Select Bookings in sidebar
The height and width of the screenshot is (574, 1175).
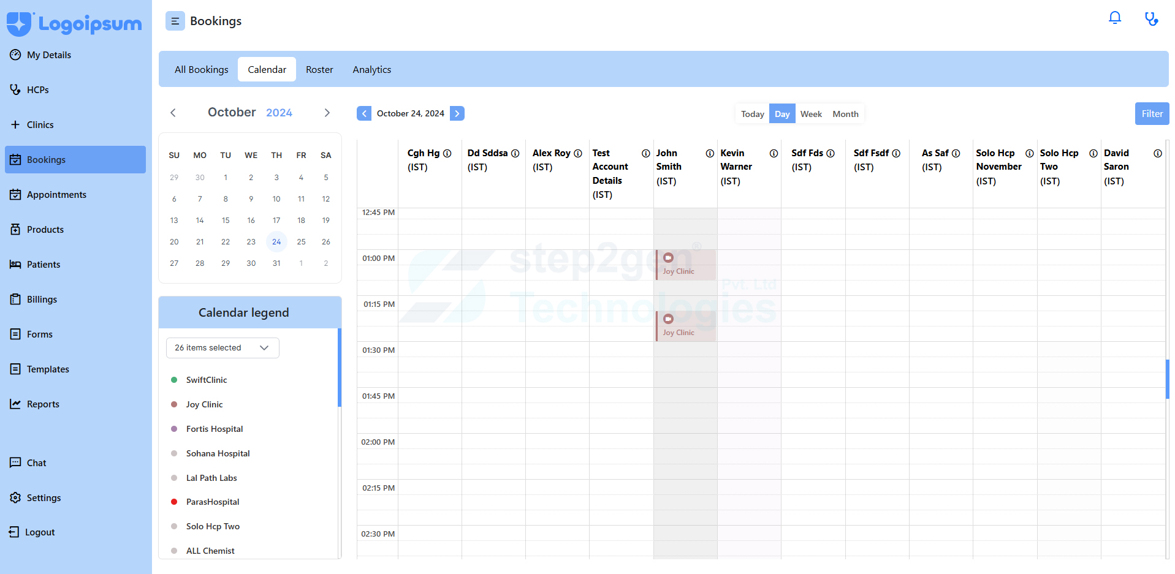click(75, 160)
